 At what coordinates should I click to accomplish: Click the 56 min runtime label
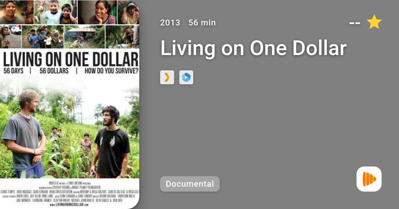[x=202, y=23]
